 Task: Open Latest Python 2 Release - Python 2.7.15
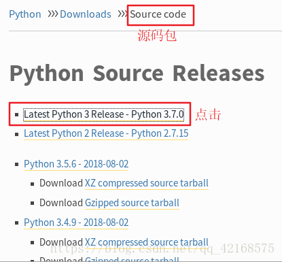(106, 133)
